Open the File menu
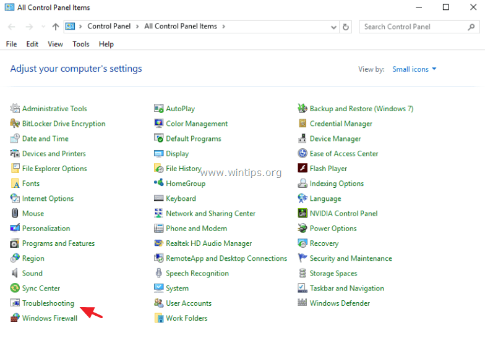Image resolution: width=485 pixels, height=346 pixels. [11, 44]
